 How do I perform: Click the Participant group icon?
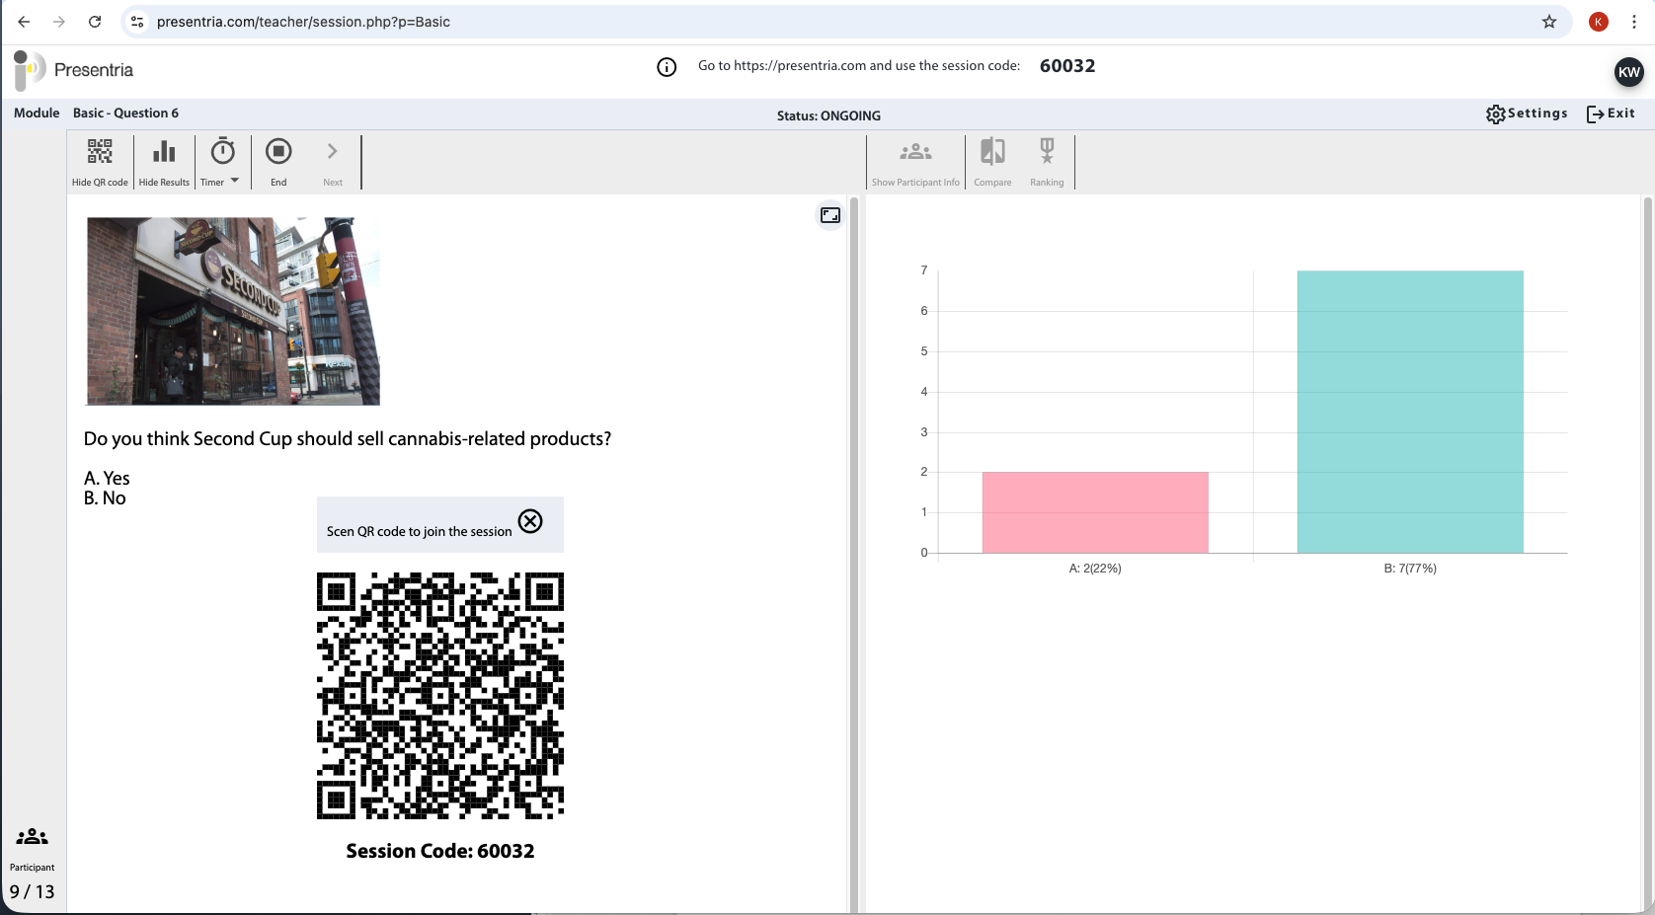[32, 837]
